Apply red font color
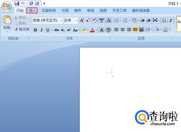This screenshot has height=132, width=181. 92,30
